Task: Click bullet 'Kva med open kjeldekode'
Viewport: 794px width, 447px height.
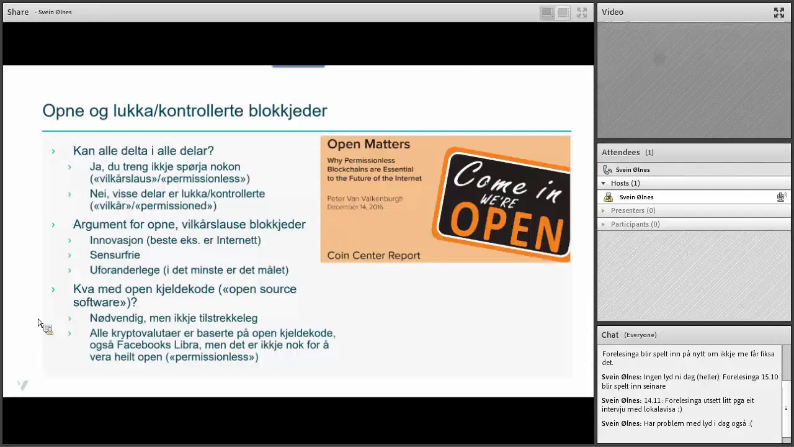Action: point(185,296)
